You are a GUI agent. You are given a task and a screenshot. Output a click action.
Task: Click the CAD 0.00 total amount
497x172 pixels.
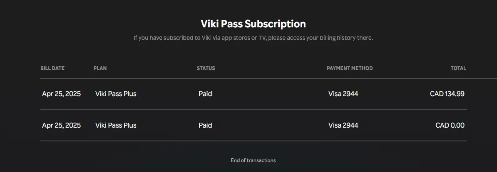450,125
